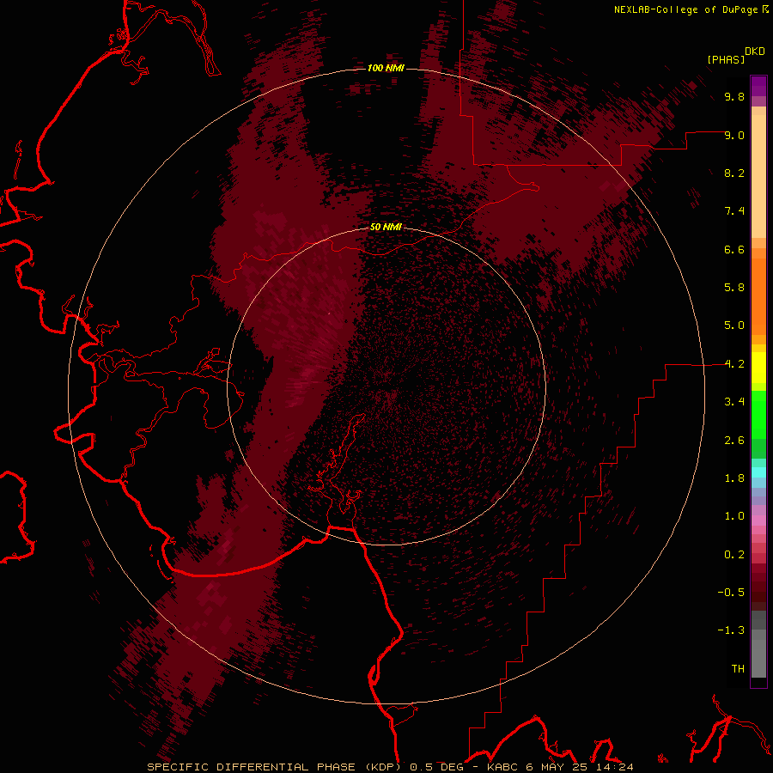The width and height of the screenshot is (773, 773).
Task: Select the 6.6 legend value
Action: [734, 249]
